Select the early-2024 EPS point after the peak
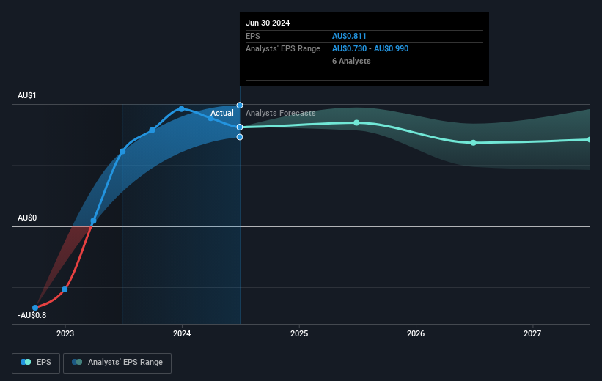Screen dimensions: 602x381 click(210, 118)
